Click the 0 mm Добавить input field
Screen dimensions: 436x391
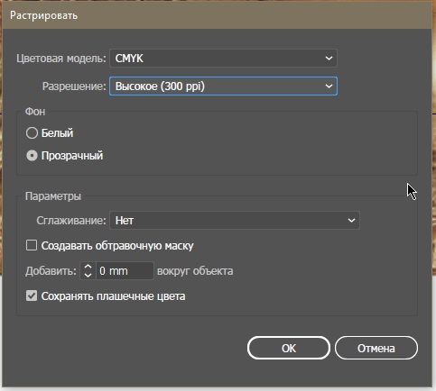[x=125, y=271]
